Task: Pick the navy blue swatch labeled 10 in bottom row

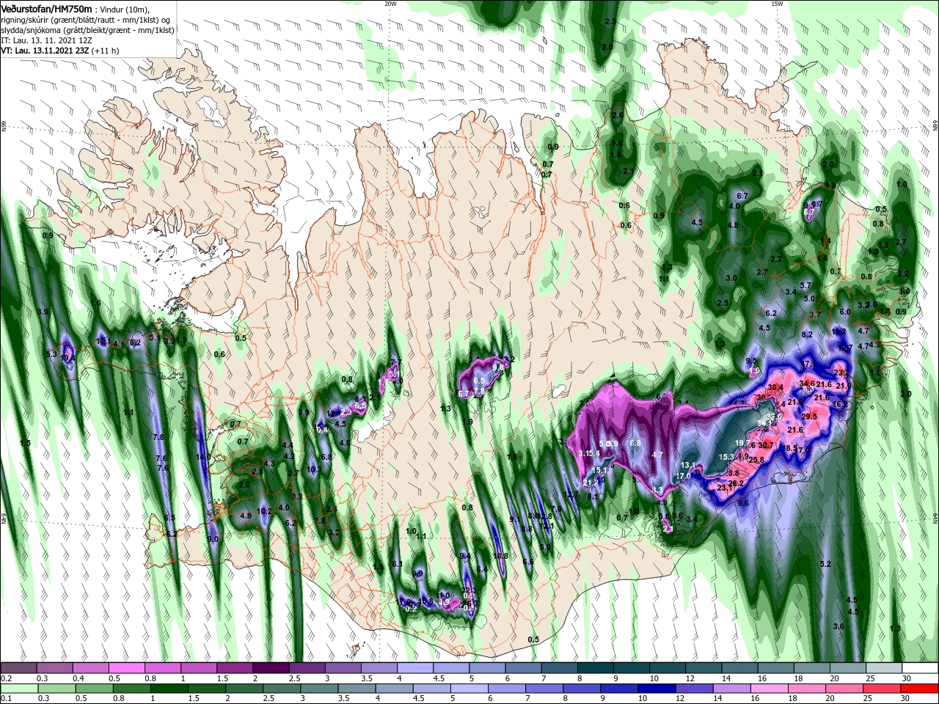Action: [657, 689]
